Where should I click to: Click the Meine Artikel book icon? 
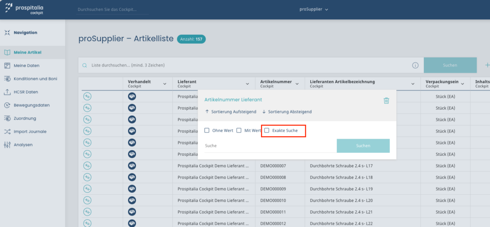(8, 52)
